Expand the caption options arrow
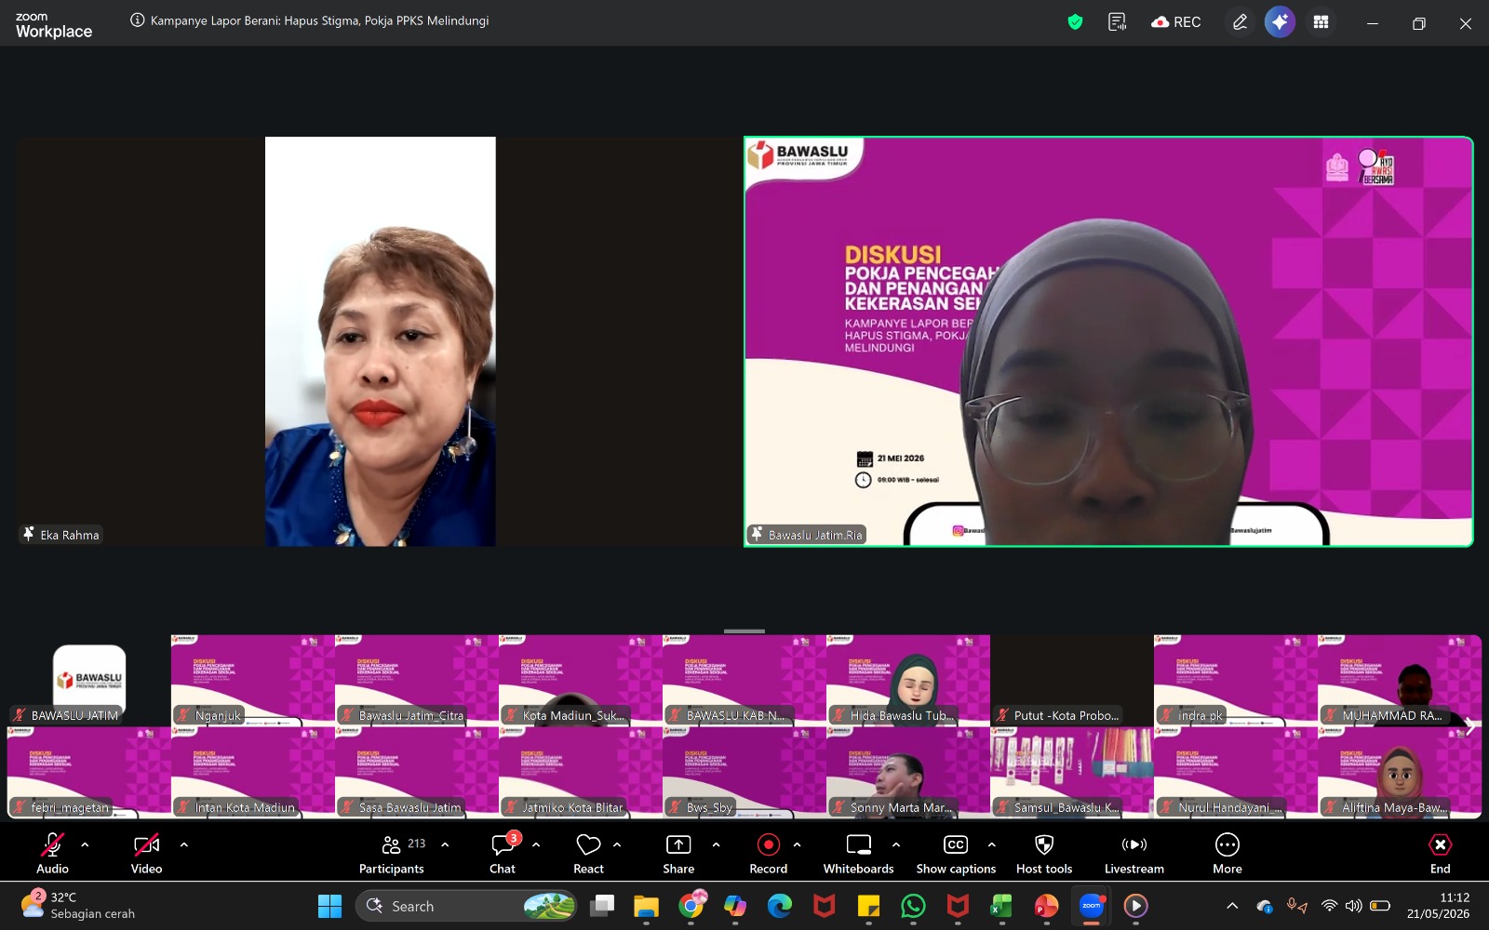 992,844
